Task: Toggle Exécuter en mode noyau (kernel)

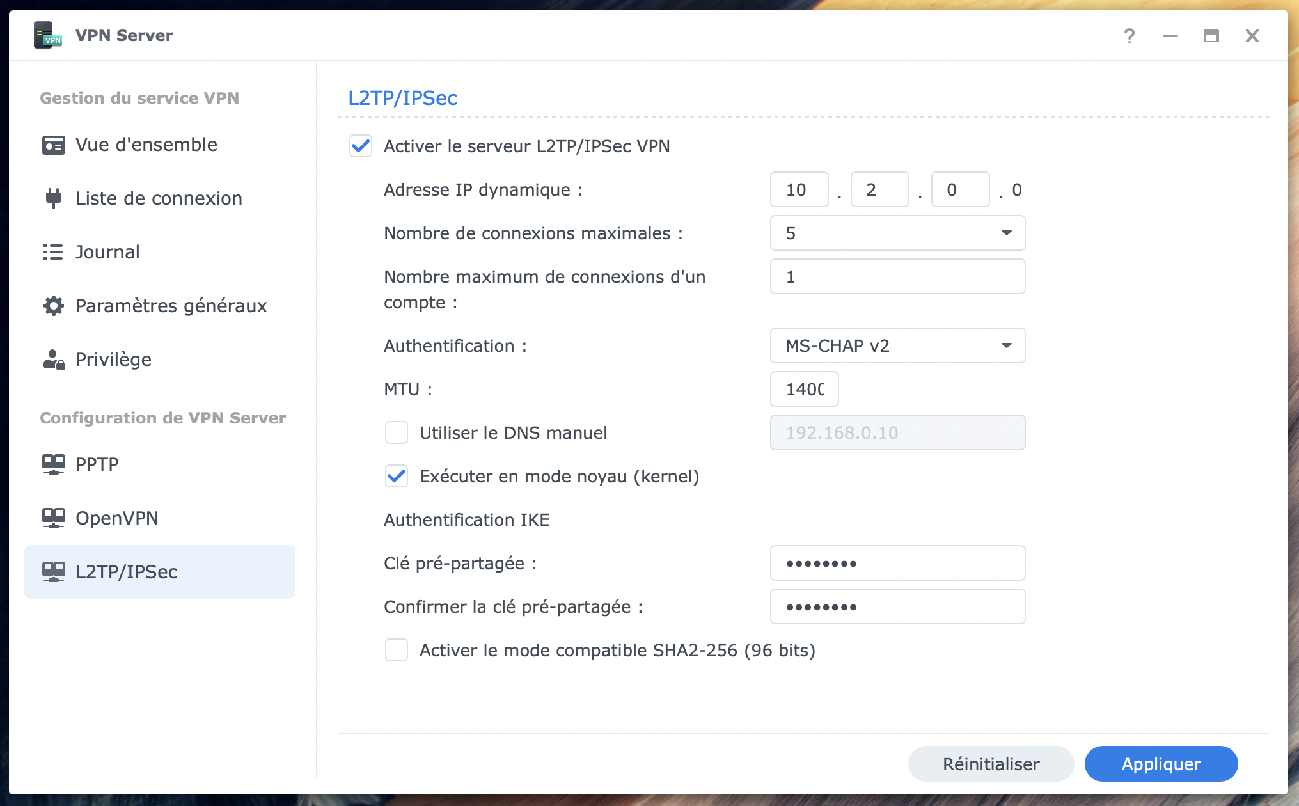Action: pos(397,476)
